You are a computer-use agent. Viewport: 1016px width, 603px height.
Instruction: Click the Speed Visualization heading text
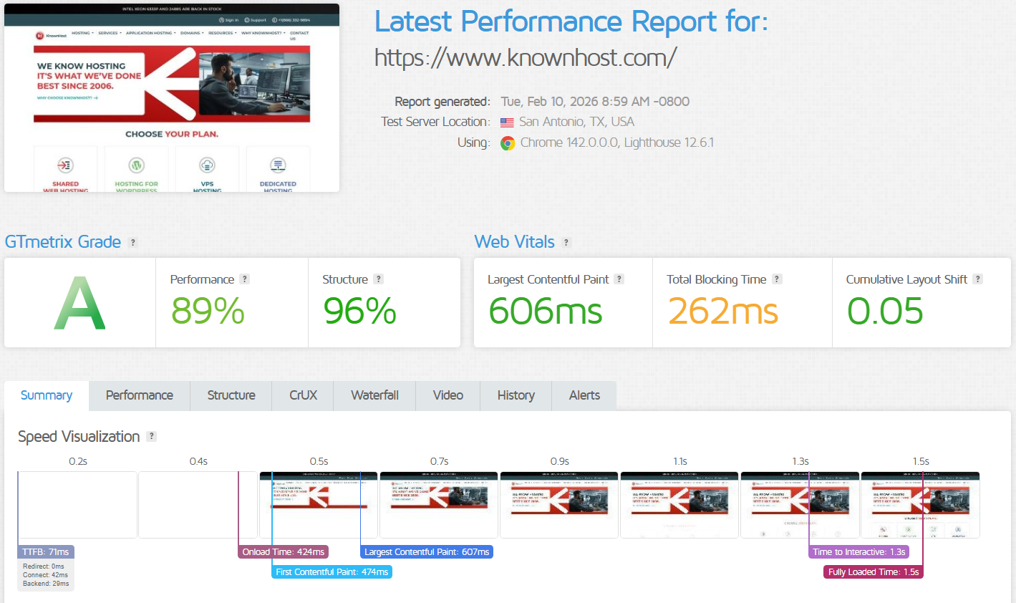[x=79, y=437]
